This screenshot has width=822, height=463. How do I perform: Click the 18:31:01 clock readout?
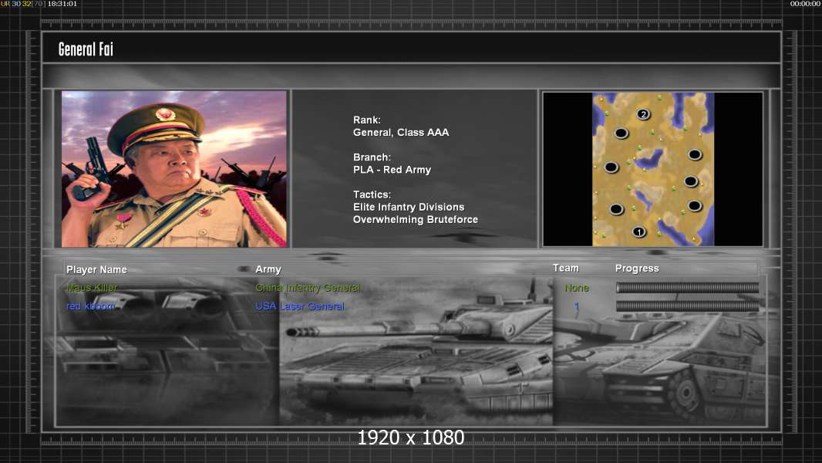62,4
